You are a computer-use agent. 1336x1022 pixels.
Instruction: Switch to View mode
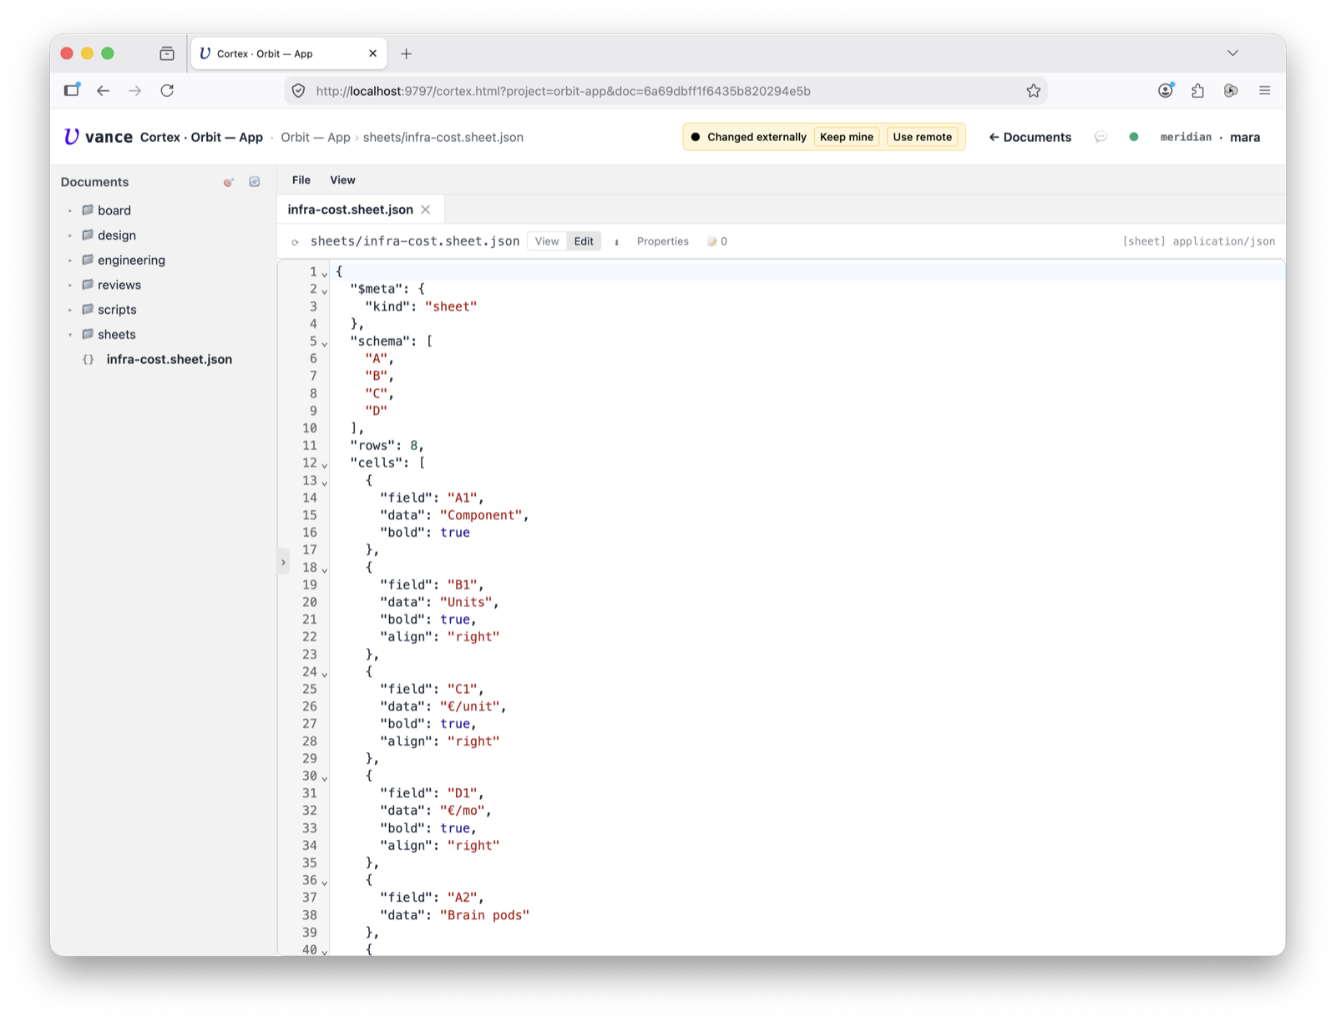pyautogui.click(x=547, y=241)
